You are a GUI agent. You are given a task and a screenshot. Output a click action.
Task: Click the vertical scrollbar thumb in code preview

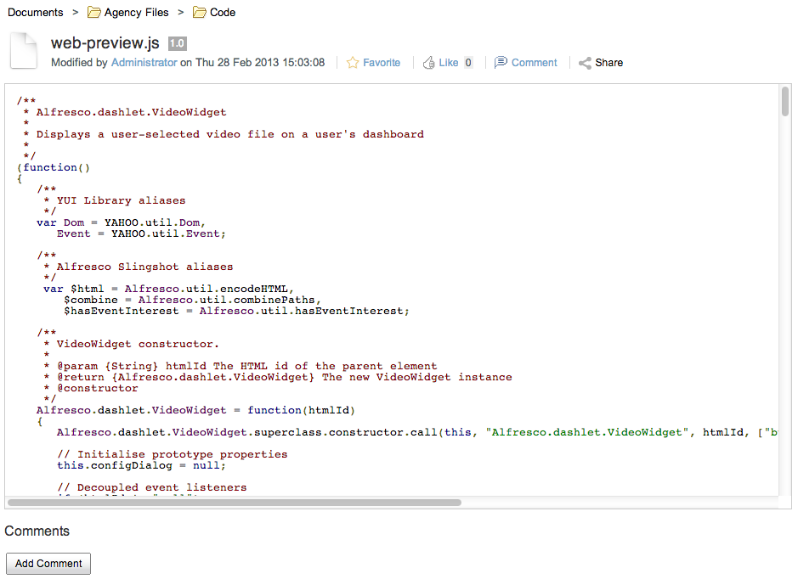[785, 102]
